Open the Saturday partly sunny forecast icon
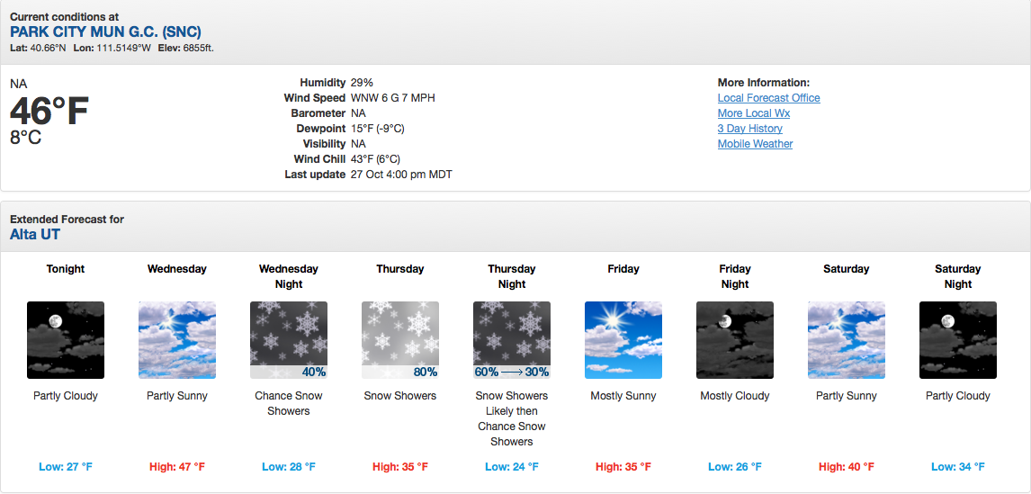Viewport: 1031px width, 494px height. click(x=847, y=340)
